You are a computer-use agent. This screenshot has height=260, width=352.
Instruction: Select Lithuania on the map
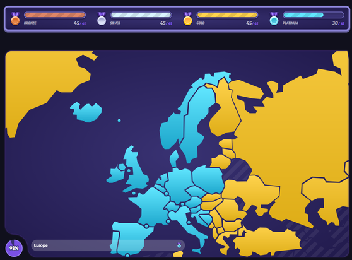click(221, 162)
